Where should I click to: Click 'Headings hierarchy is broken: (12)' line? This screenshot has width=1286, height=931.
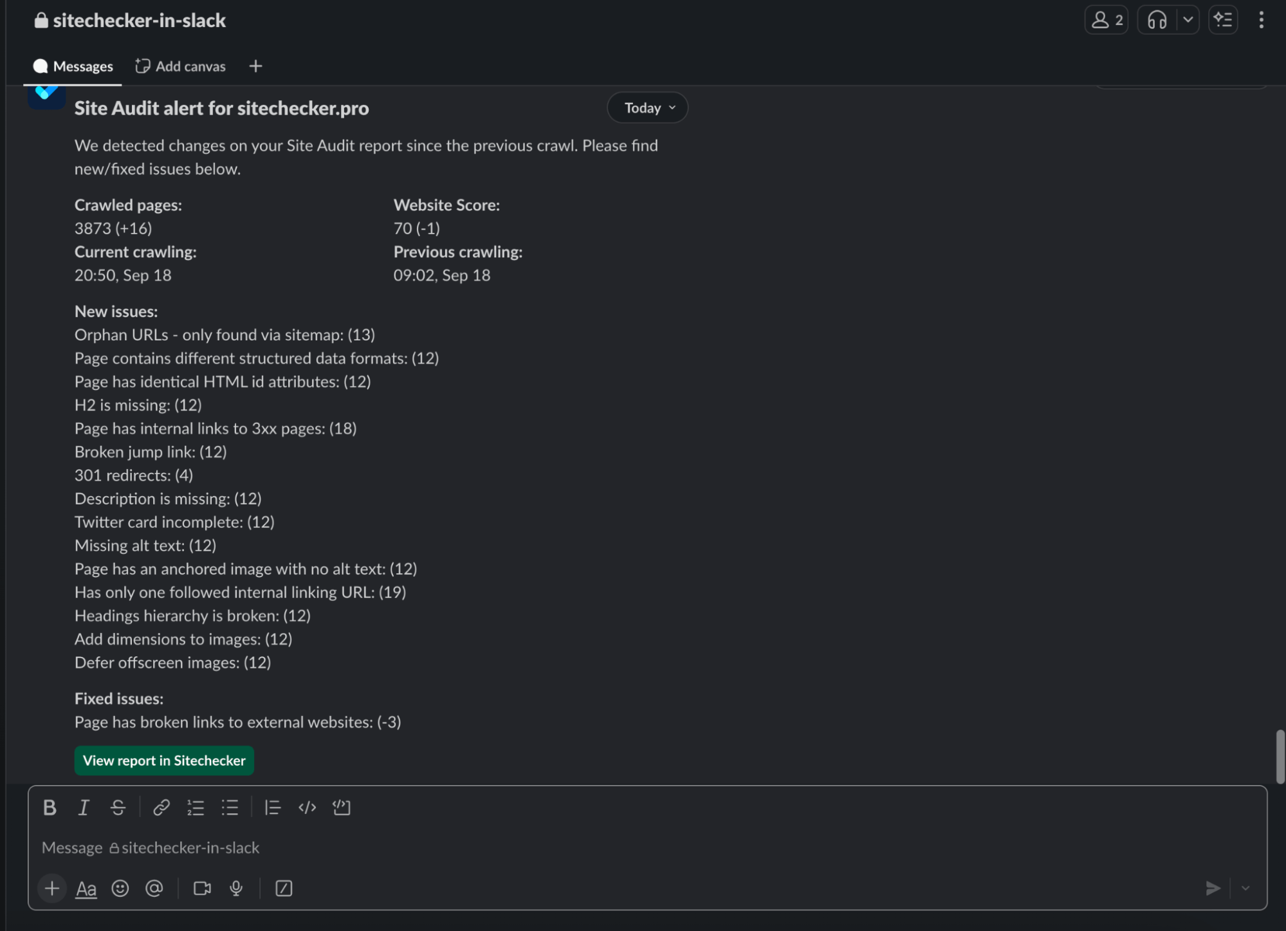coord(193,616)
